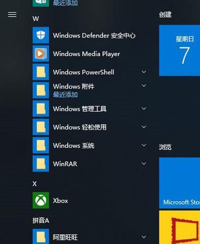This screenshot has height=244, width=200.
Task: Click the 拼音A section header
Action: tap(41, 220)
